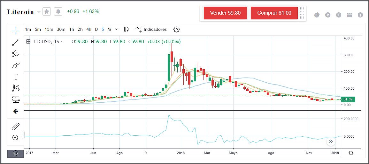The width and height of the screenshot is (369, 164).
Task: Toggle favorite star next to Litecoin
Action: coord(47,12)
